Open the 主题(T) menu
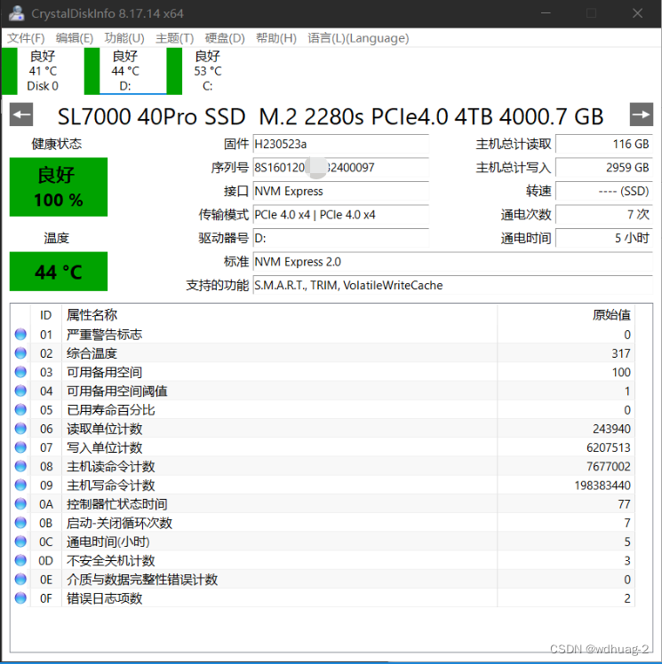Image resolution: width=662 pixels, height=664 pixels. click(175, 38)
